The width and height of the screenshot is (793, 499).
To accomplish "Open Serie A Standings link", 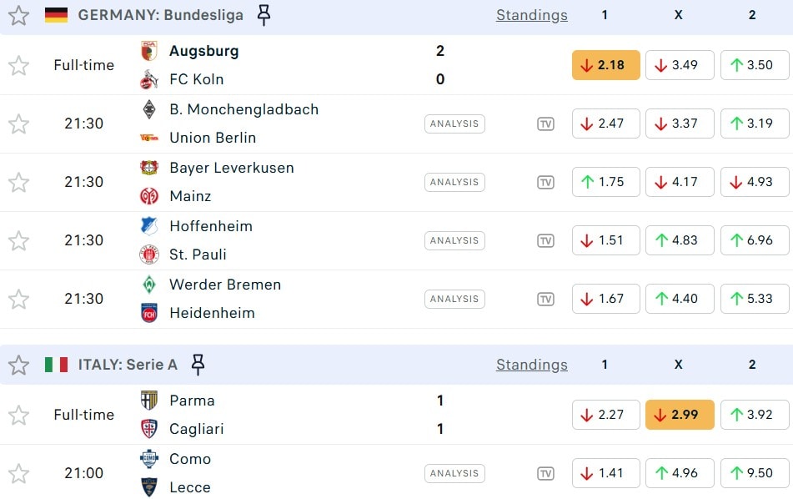I will click(x=531, y=365).
